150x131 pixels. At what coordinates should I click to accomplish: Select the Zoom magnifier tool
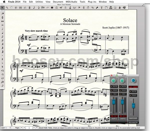coord(7,8)
